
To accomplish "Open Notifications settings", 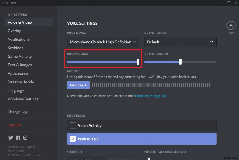I will point(19,39).
